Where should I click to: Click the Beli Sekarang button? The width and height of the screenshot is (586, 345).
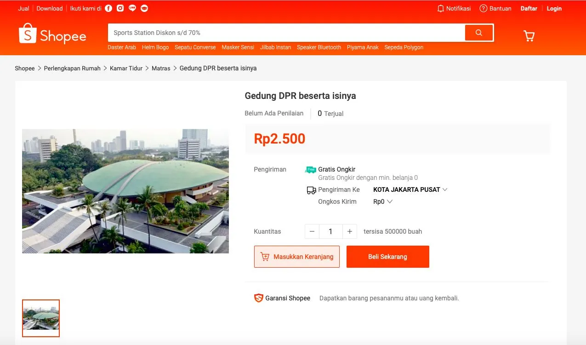[387, 256]
